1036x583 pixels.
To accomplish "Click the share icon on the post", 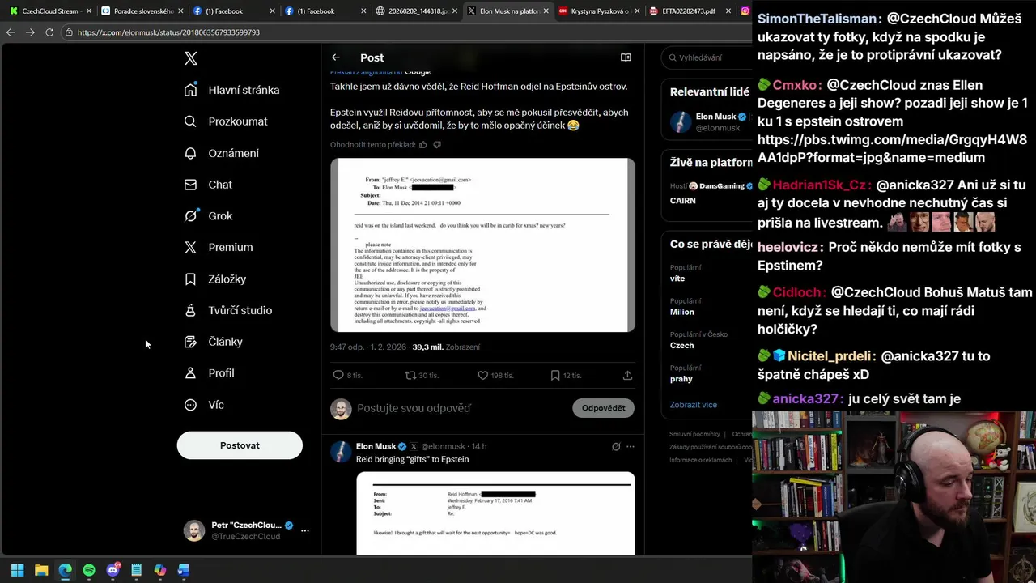I will tap(627, 376).
